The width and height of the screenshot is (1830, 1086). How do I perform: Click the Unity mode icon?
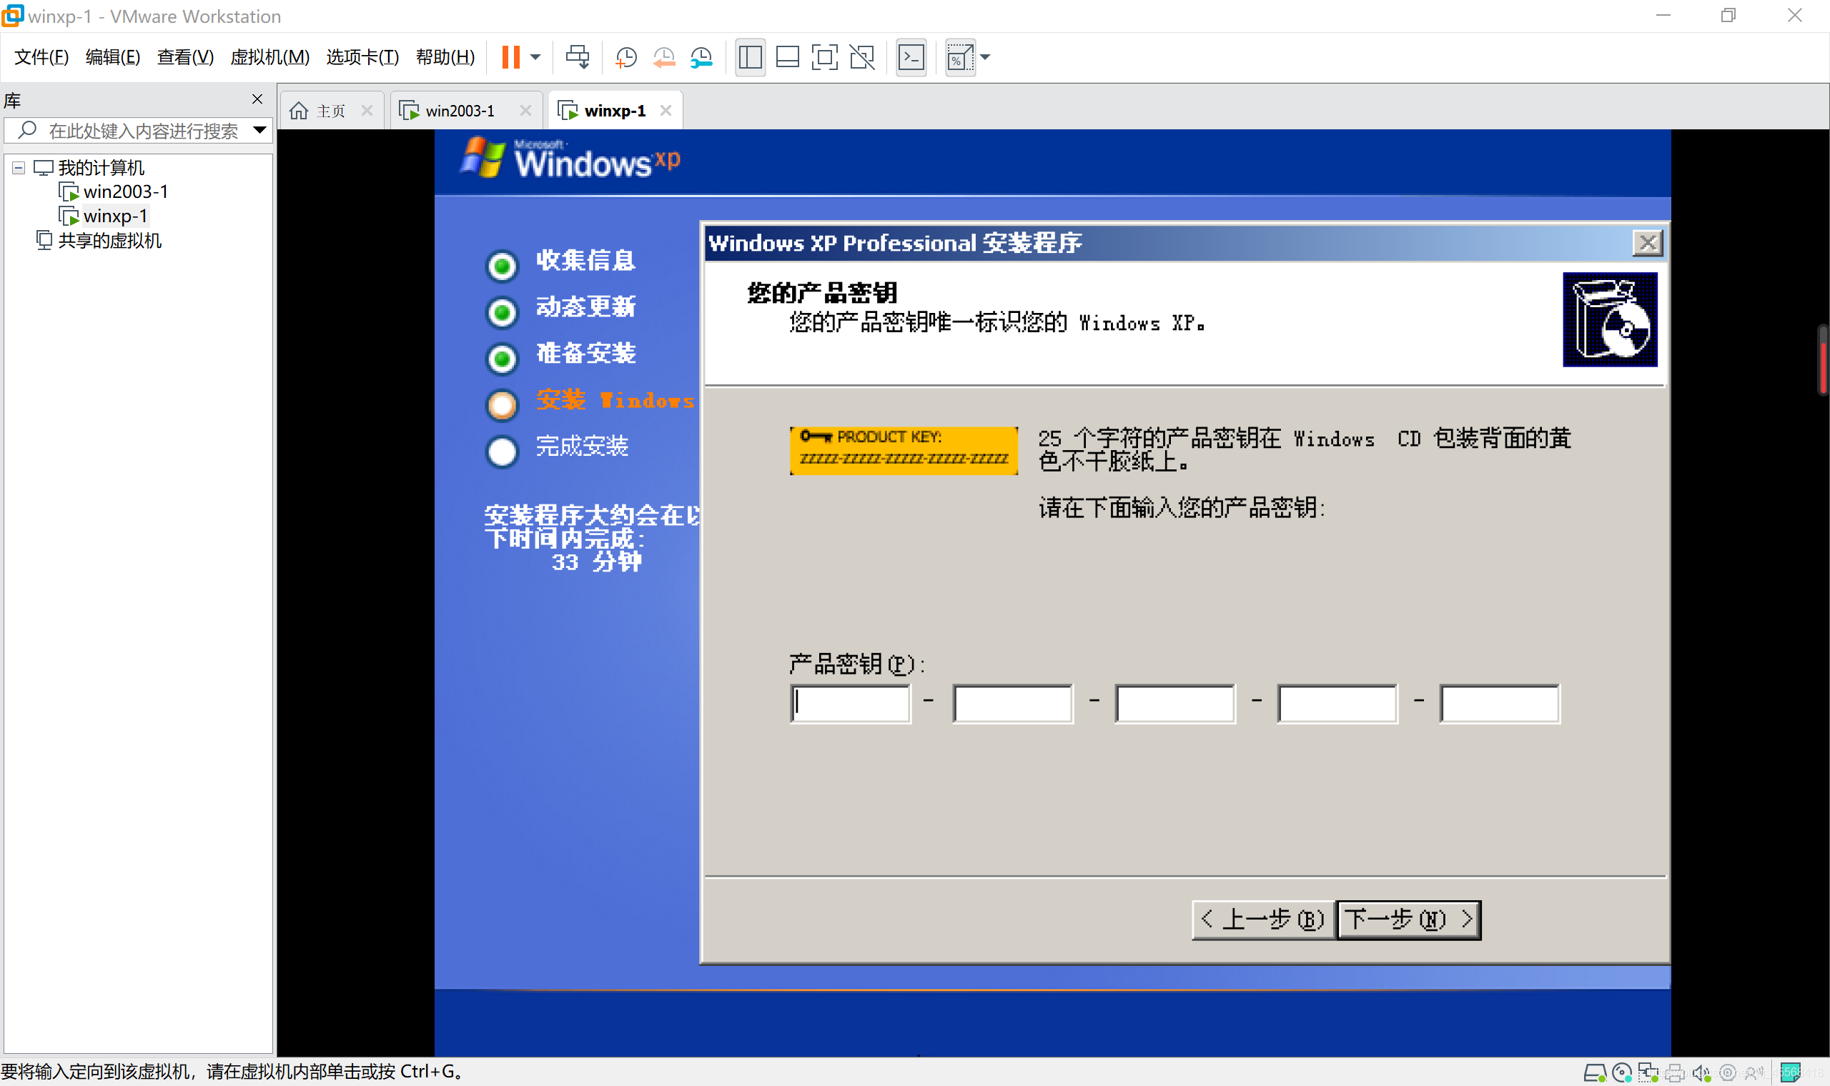861,57
